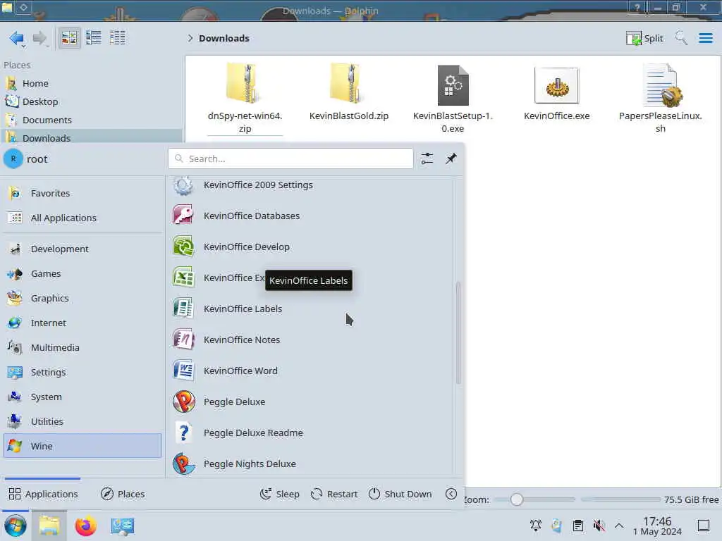722x541 pixels.
Task: Select Graphics category
Action: (82, 298)
